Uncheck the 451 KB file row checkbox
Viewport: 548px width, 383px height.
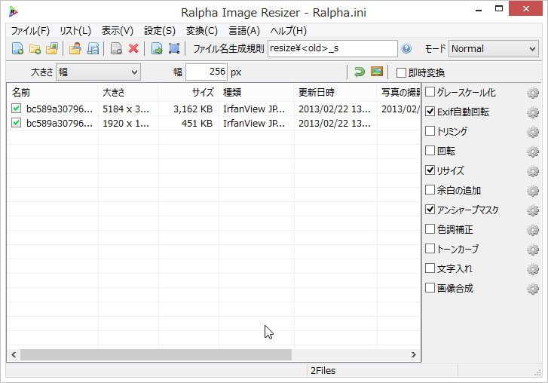[x=16, y=123]
